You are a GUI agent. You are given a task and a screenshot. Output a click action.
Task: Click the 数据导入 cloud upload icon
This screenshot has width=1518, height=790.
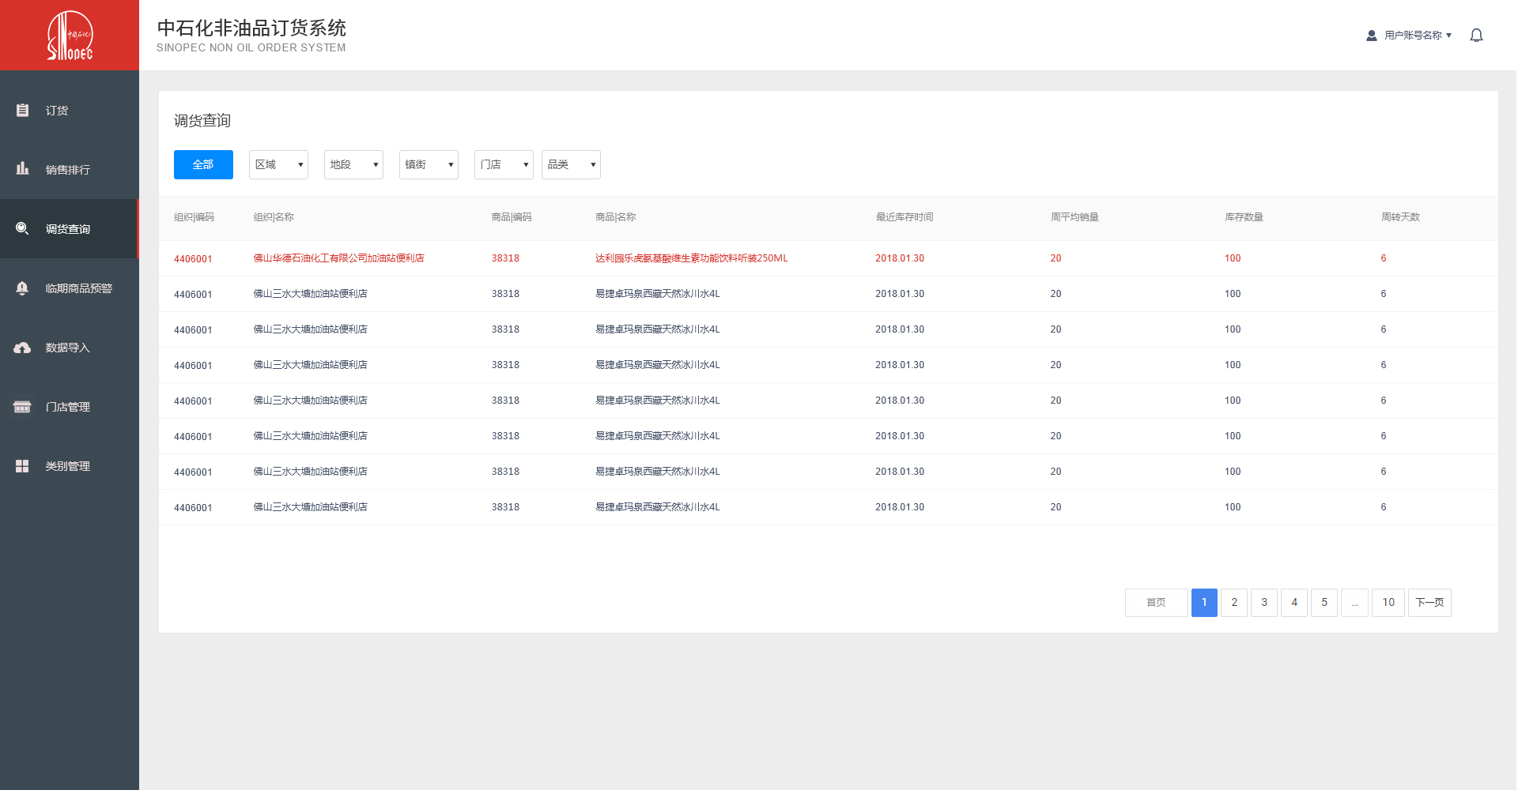click(x=22, y=348)
